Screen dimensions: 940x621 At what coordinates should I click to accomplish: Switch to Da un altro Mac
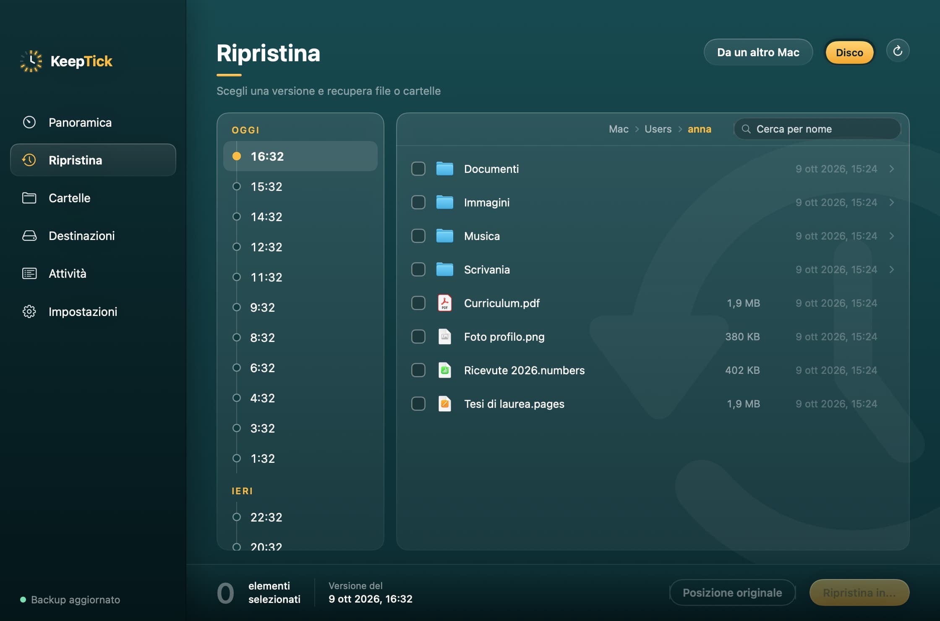click(758, 52)
